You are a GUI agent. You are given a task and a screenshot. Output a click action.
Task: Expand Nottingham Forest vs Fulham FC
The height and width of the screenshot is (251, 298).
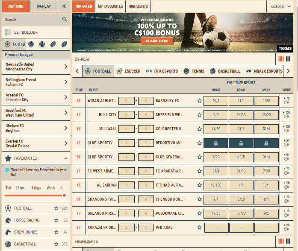(36, 82)
